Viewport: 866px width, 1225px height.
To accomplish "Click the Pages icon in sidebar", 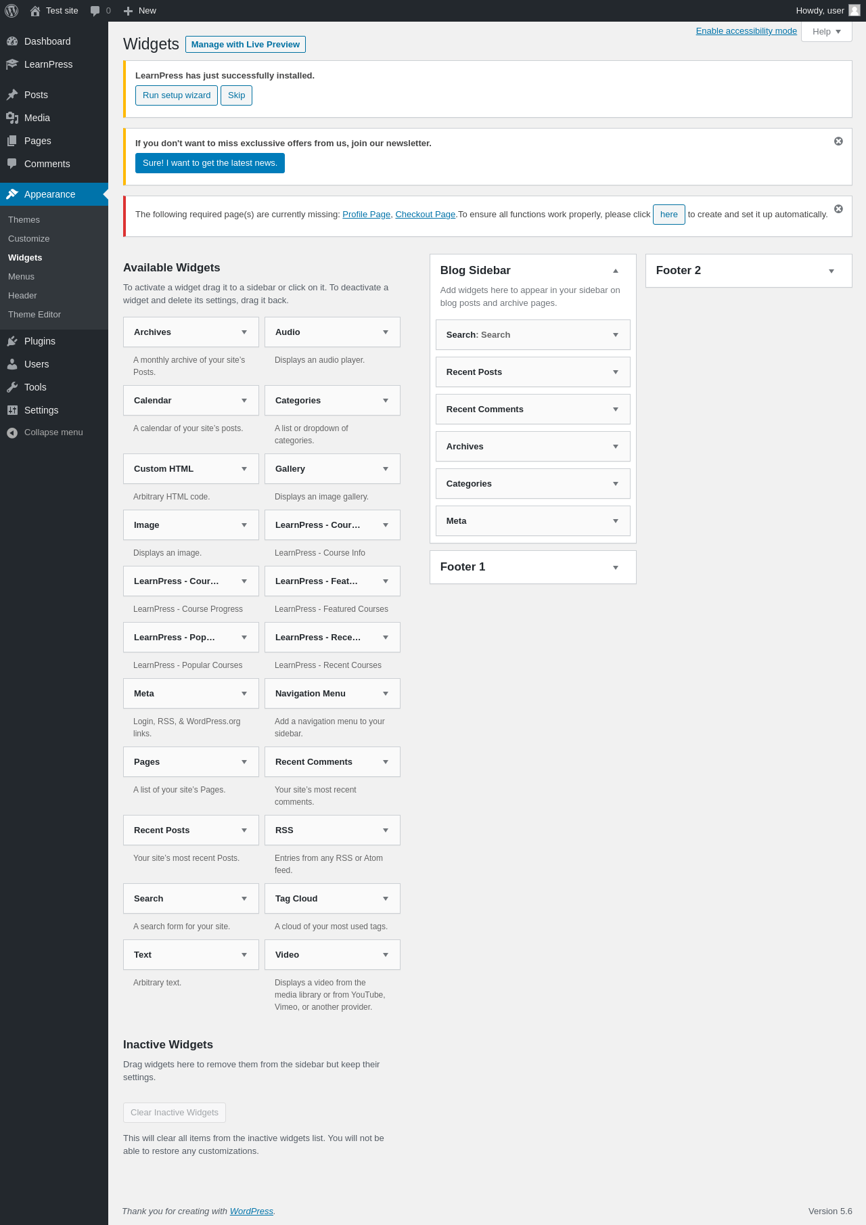I will point(12,141).
